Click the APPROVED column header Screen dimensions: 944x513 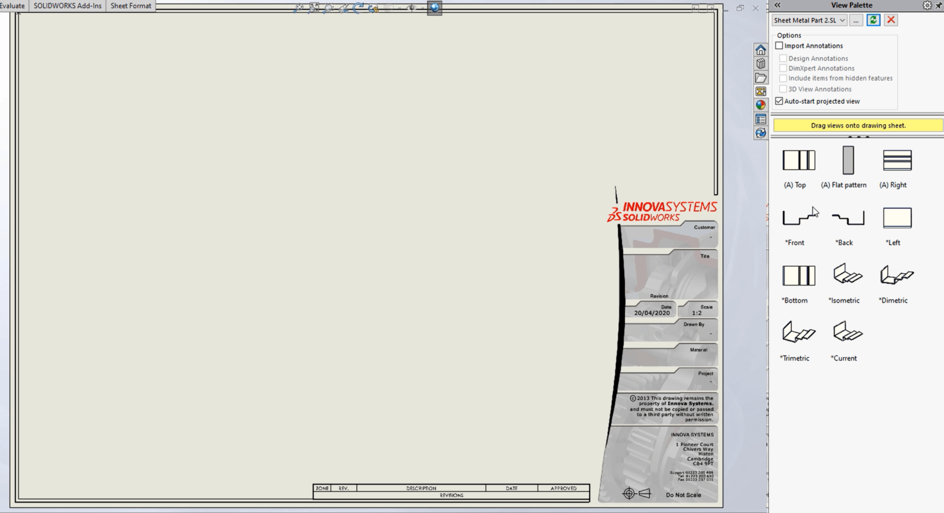tap(564, 488)
